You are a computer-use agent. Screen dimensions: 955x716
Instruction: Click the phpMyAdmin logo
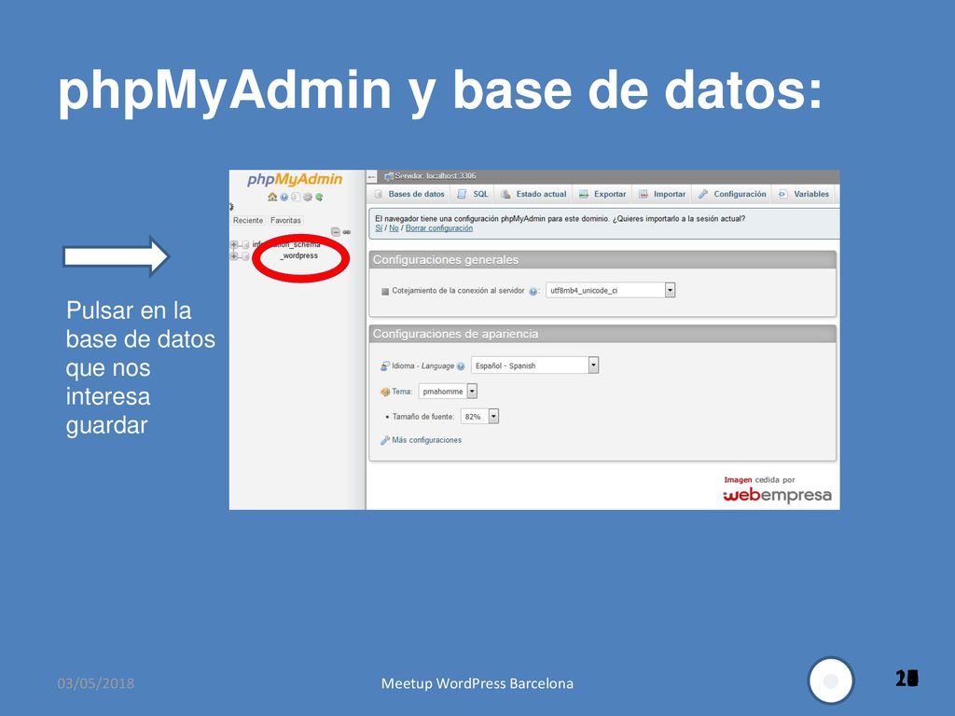(x=295, y=179)
